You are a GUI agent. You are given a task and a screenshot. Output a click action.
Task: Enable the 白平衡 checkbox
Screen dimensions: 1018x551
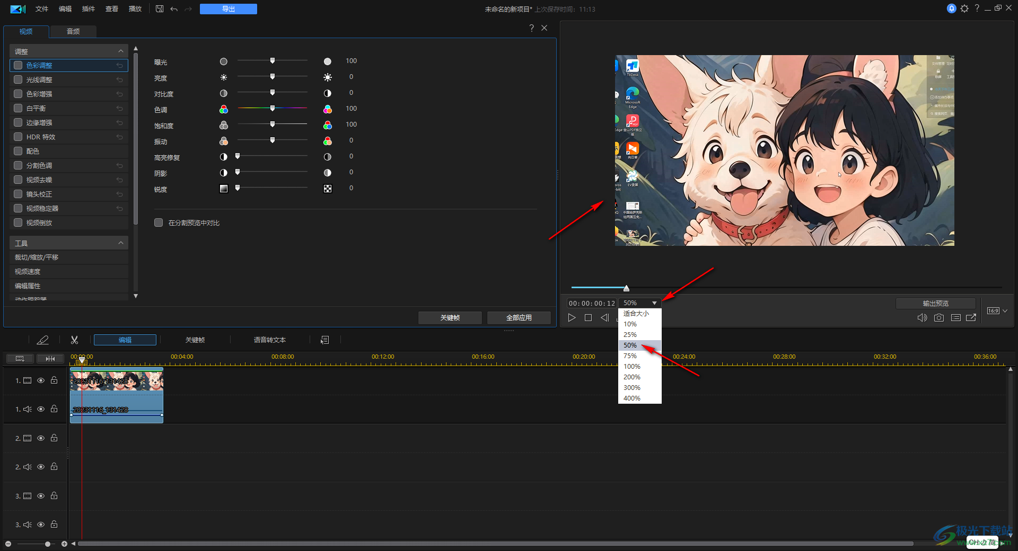(18, 108)
